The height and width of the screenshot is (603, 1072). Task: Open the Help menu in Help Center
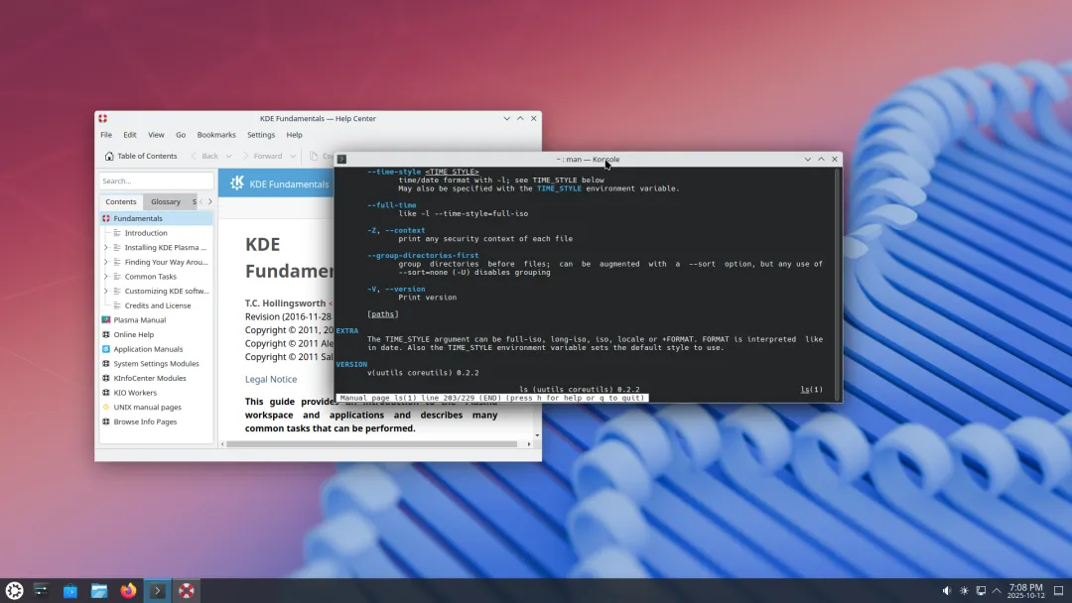294,135
